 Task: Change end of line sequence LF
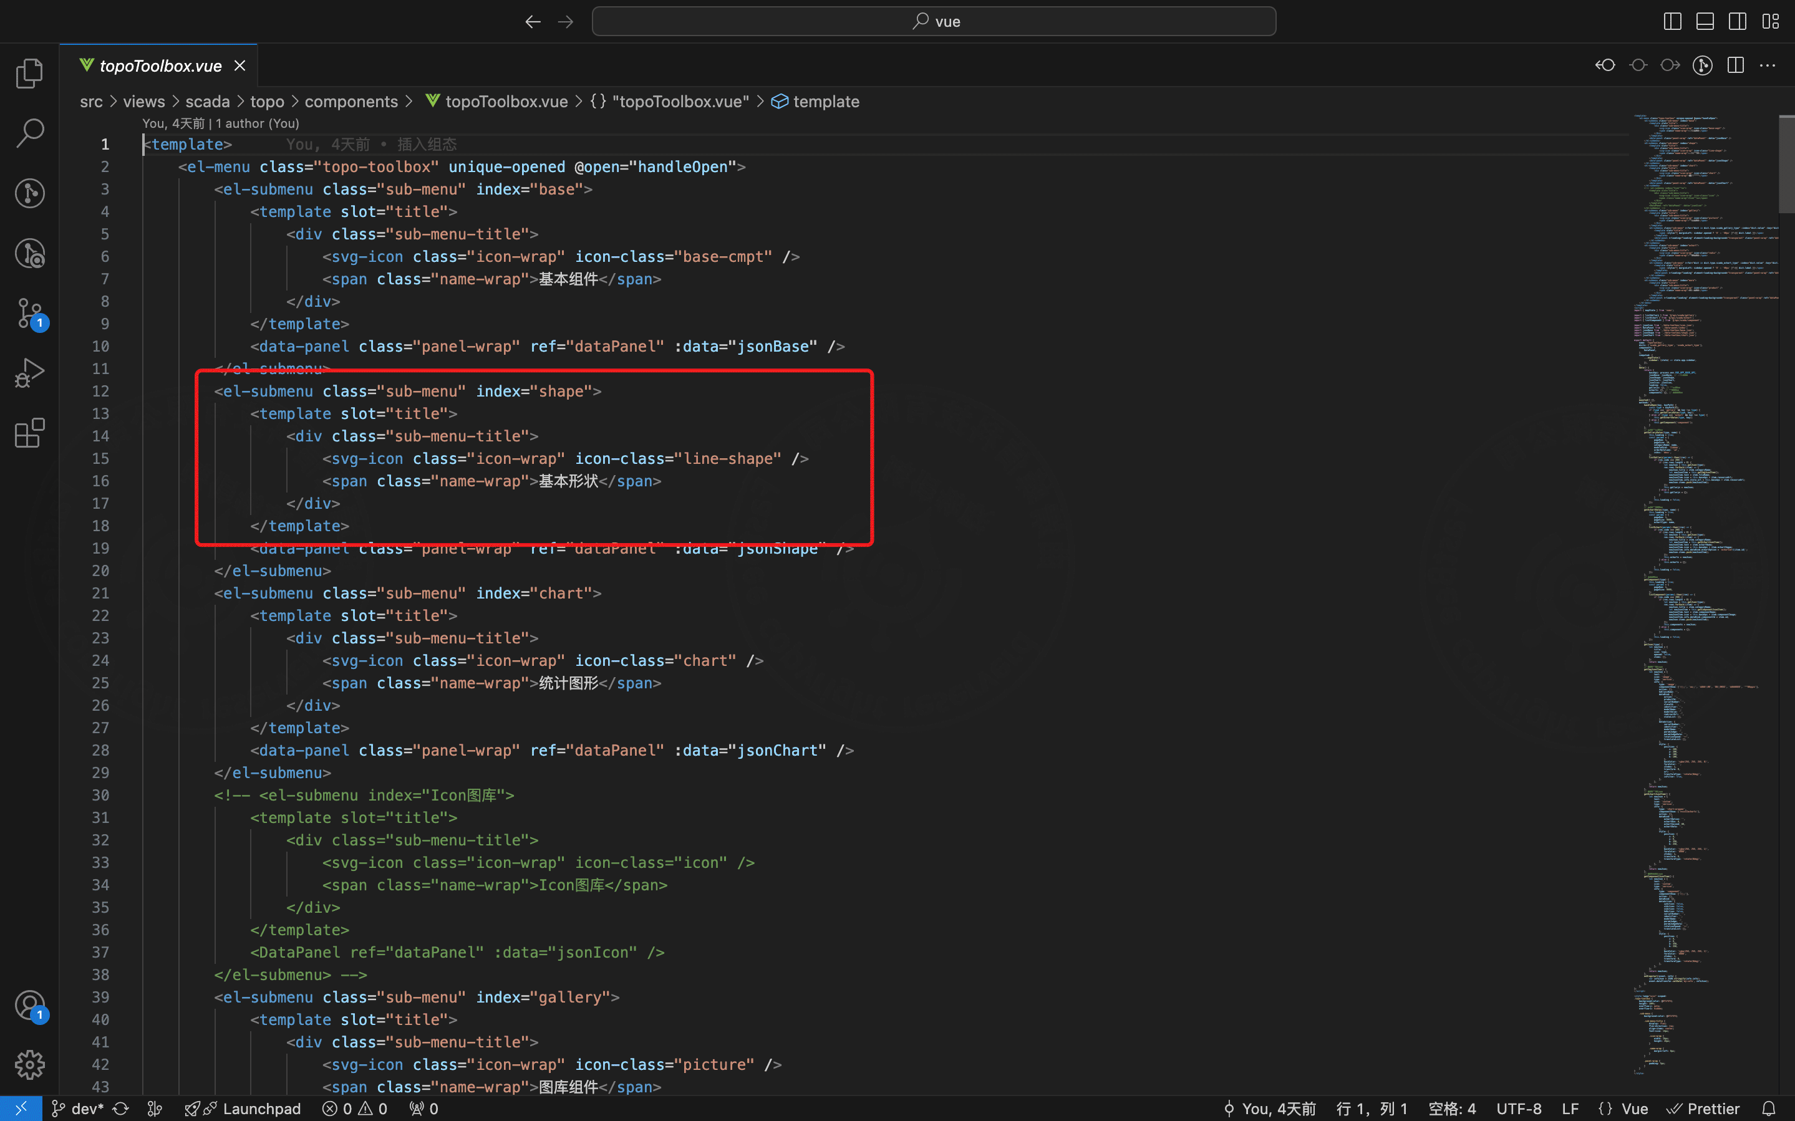tap(1570, 1109)
